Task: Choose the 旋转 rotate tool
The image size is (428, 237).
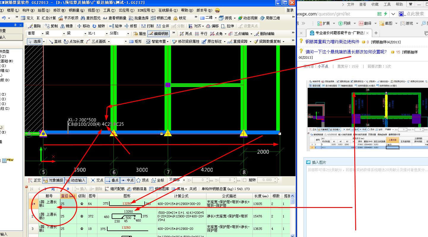Action: pos(99,26)
